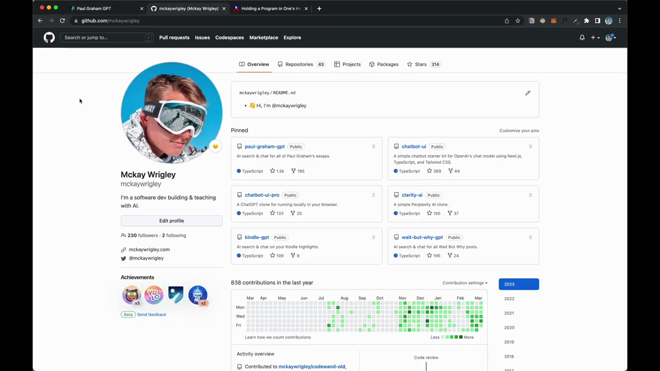This screenshot has width=660, height=371.
Task: Set status via the smiley on avatar
Action: pyautogui.click(x=216, y=146)
